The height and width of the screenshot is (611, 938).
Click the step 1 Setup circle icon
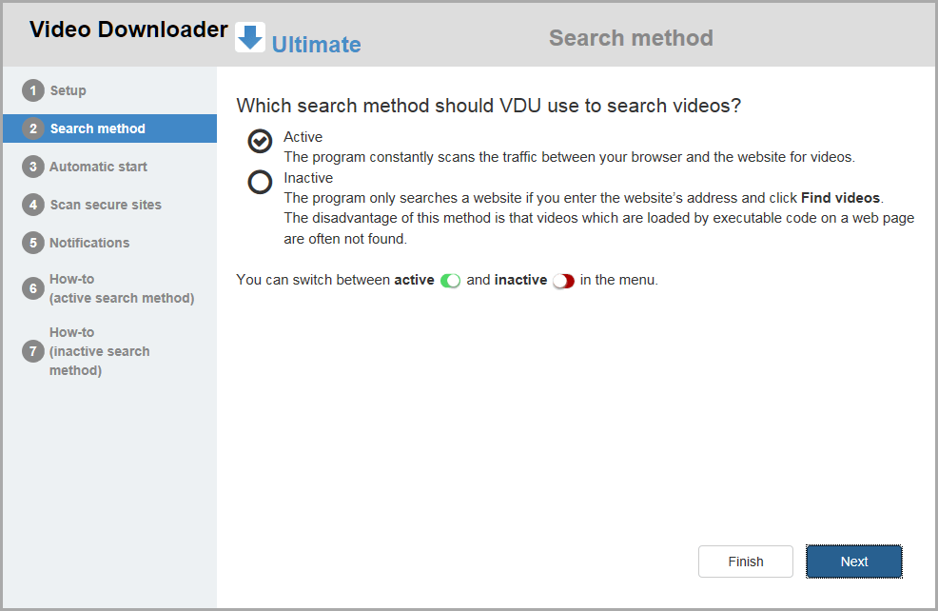32,90
